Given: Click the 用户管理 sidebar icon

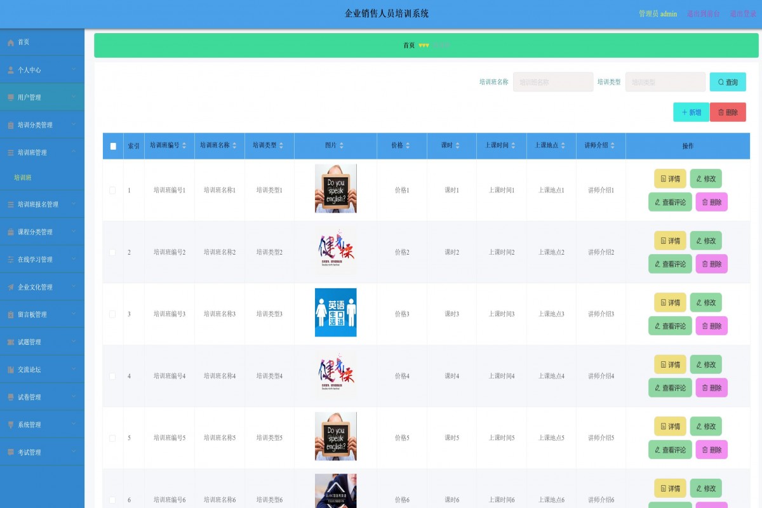Looking at the screenshot, I should click(11, 98).
